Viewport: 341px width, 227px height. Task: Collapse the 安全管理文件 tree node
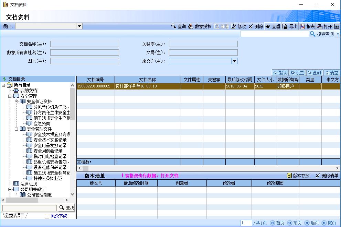(16, 129)
